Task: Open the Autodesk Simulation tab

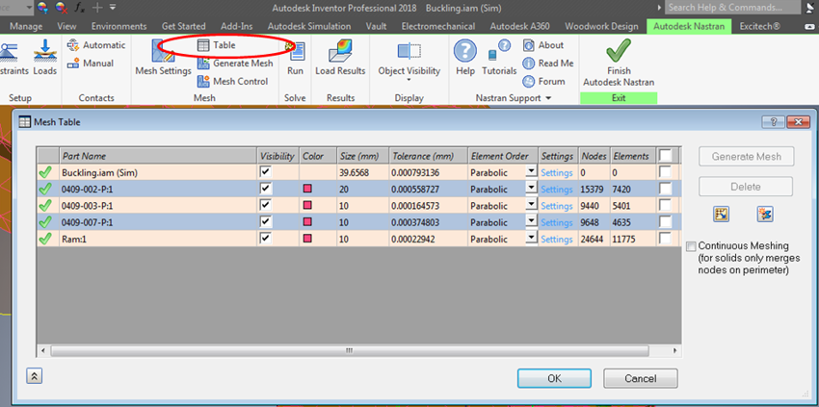Action: click(309, 26)
